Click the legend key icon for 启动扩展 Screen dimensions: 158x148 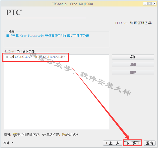click(44, 134)
